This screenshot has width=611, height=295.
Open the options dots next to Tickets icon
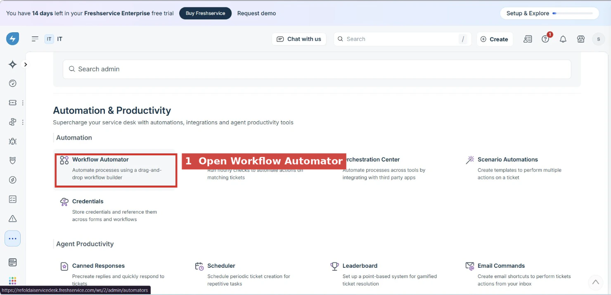[x=23, y=103]
